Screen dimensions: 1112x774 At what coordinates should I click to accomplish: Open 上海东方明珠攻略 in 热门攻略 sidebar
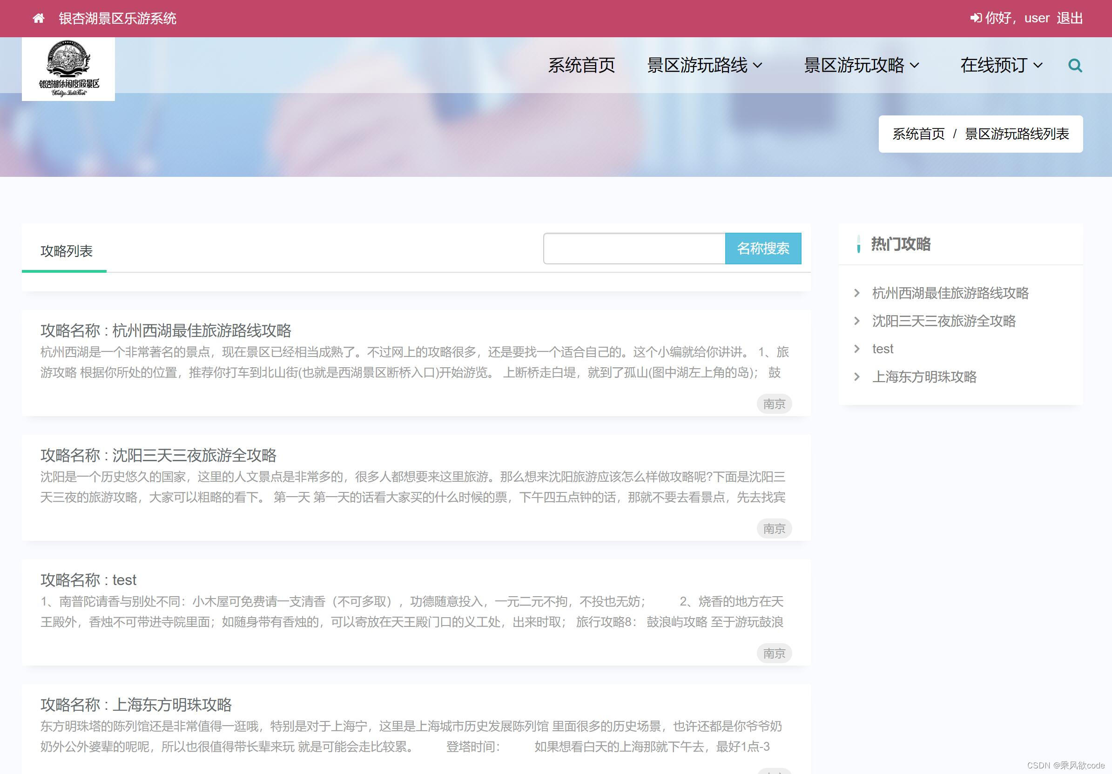[x=923, y=377]
